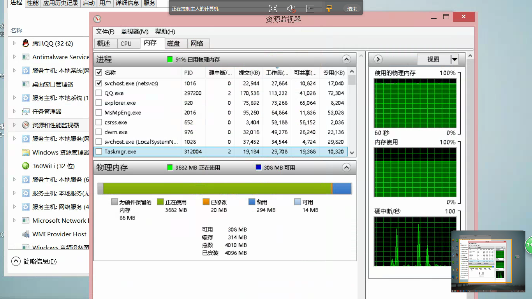Click the fullscreen icon in remote control bar
This screenshot has height=299, width=532.
tap(273, 9)
